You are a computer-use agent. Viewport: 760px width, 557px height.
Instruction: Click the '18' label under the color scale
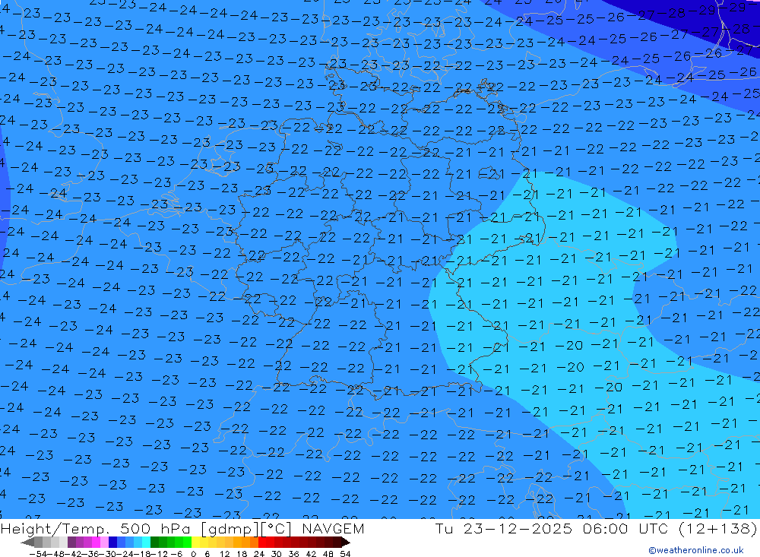pyautogui.click(x=242, y=554)
